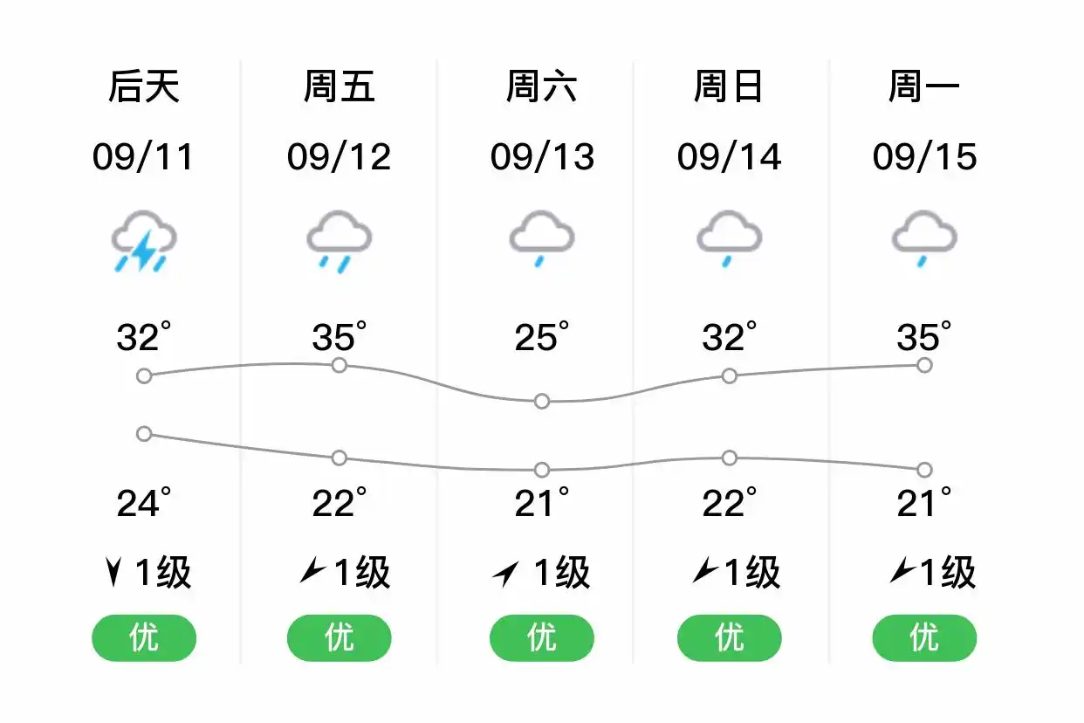
Task: Open the 优 rating link under 周日
Action: (x=728, y=638)
